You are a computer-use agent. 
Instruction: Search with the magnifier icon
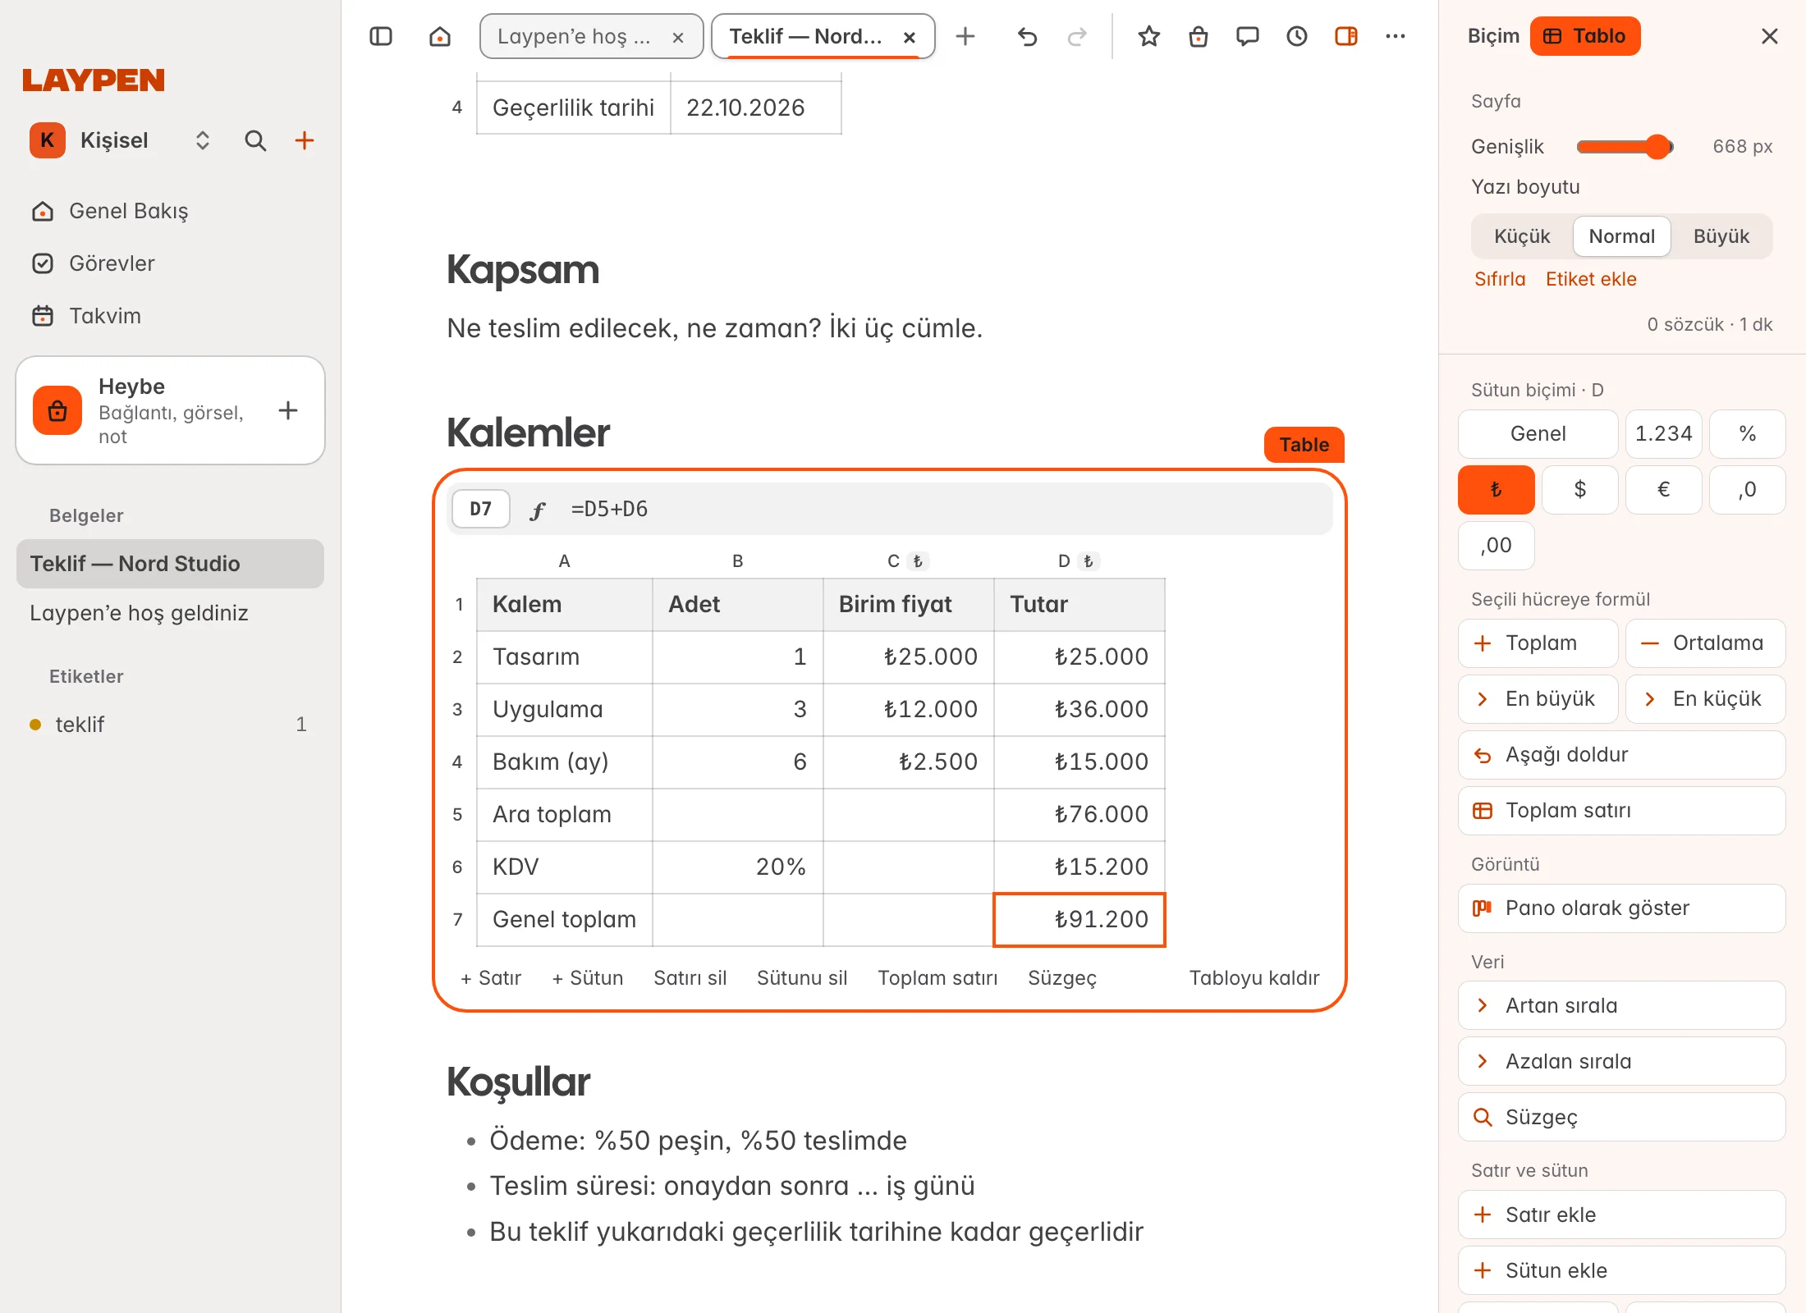coord(255,140)
